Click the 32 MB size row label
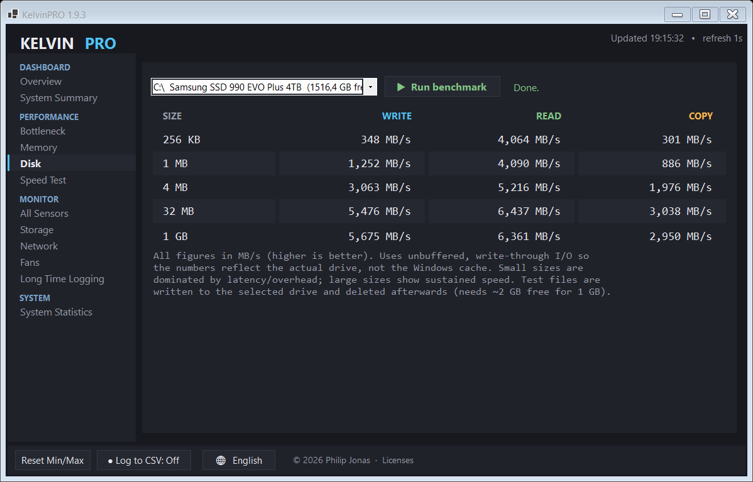The height and width of the screenshot is (482, 753). pyautogui.click(x=178, y=211)
